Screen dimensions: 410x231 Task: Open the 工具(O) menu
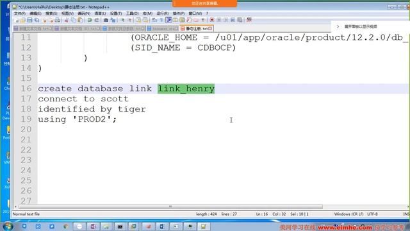tap(133, 13)
